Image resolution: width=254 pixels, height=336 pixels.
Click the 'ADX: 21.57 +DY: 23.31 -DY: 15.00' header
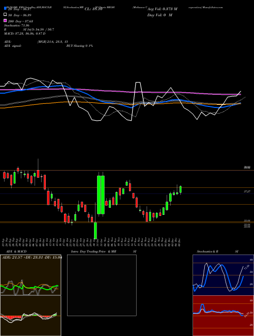coord(31,257)
